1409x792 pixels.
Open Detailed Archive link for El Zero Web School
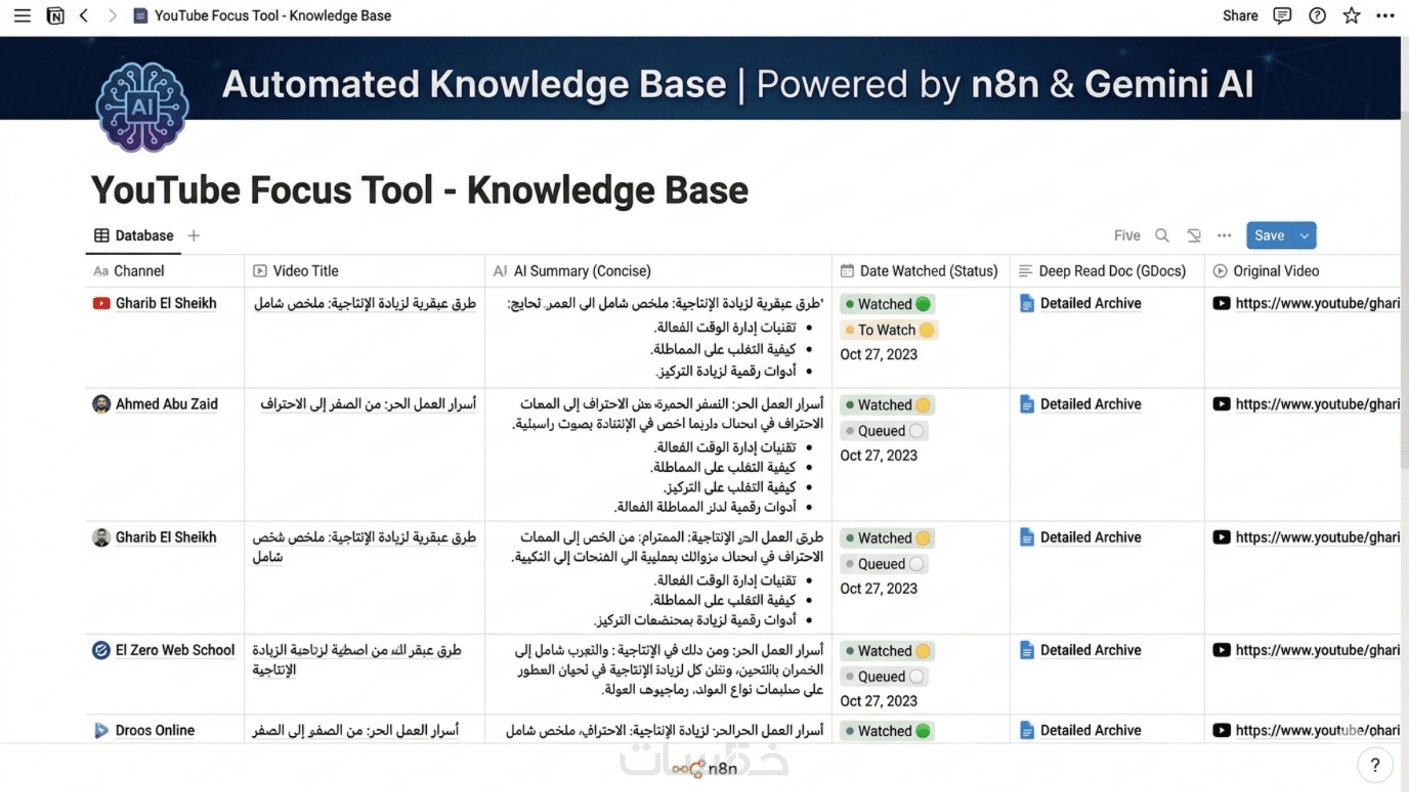(x=1090, y=650)
